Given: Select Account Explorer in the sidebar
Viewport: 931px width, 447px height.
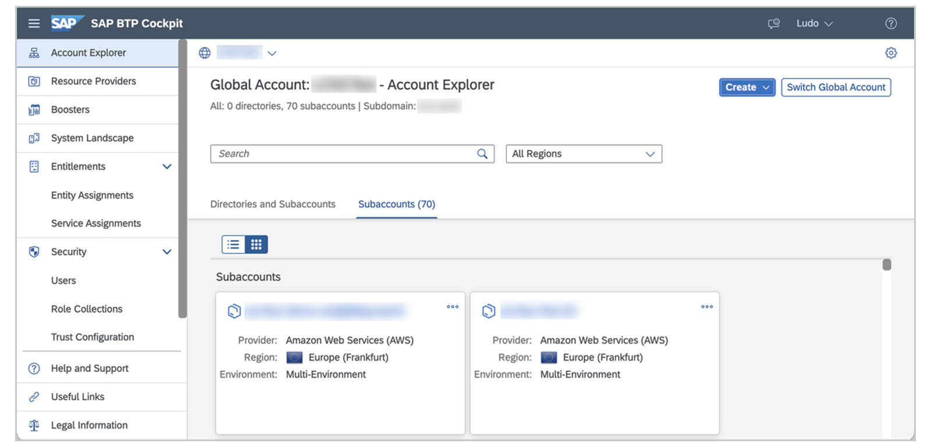Looking at the screenshot, I should tap(98, 53).
